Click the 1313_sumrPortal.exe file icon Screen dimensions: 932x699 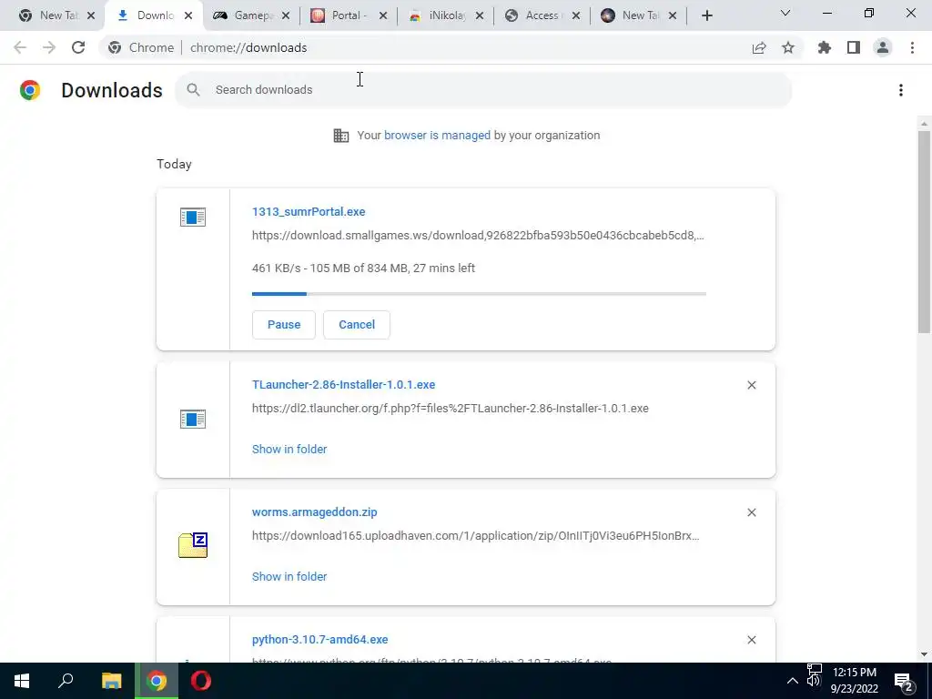(x=193, y=217)
